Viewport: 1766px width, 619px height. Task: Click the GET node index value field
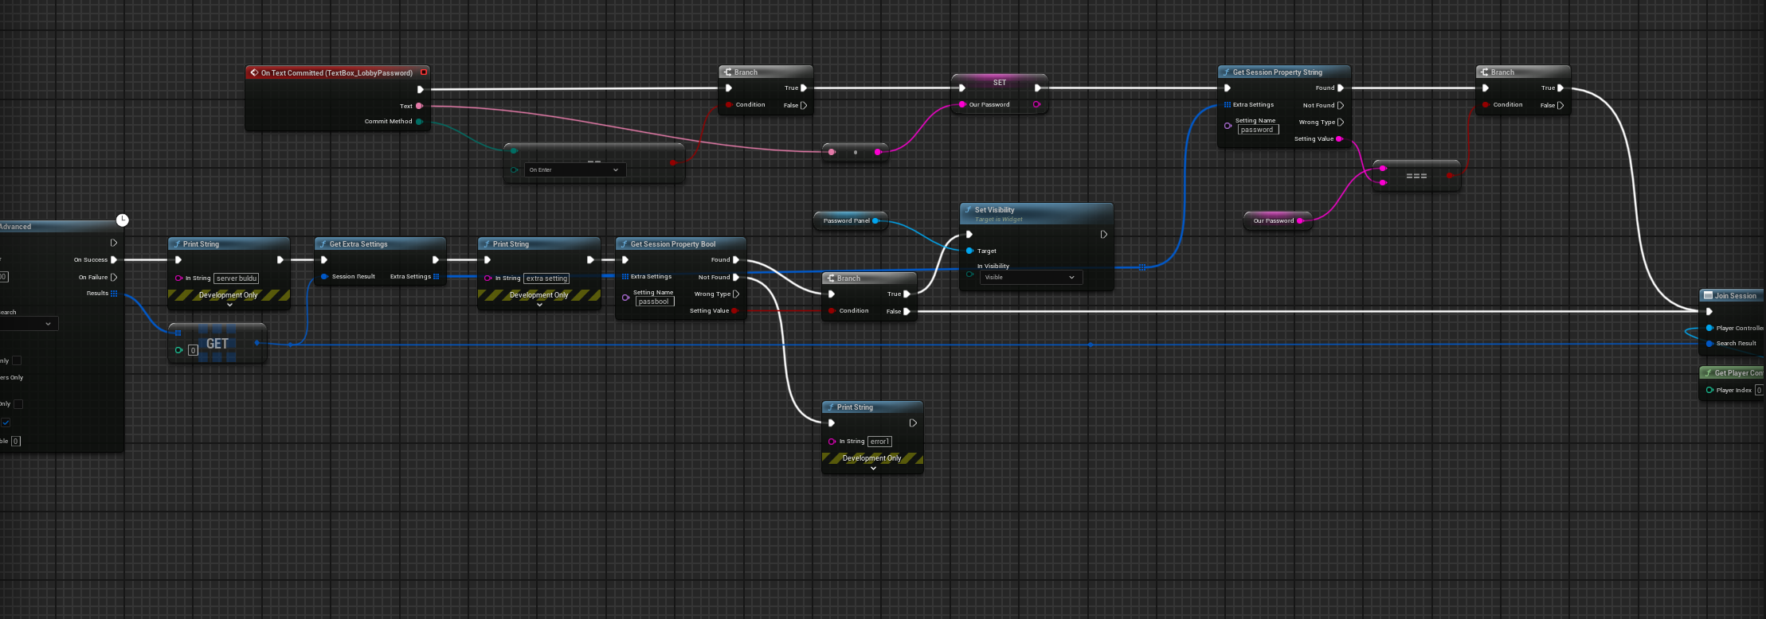tap(193, 350)
